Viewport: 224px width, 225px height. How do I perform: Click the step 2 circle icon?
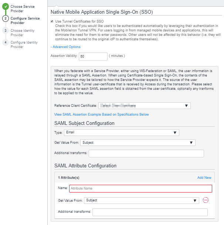5,18
